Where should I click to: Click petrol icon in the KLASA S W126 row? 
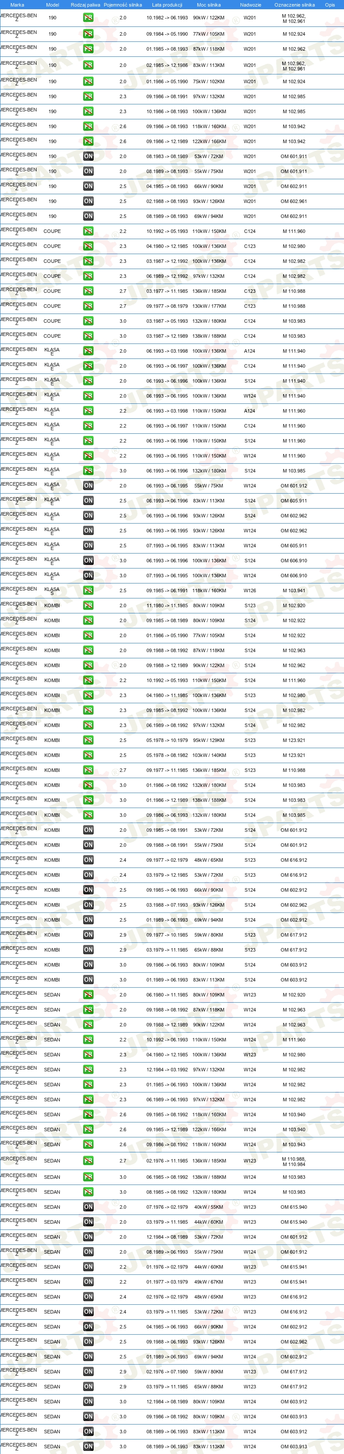coord(88,591)
